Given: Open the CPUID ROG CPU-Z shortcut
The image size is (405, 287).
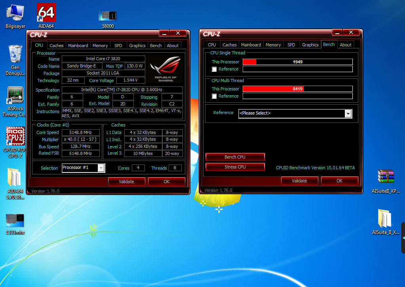Looking at the screenshot, I should [15, 142].
